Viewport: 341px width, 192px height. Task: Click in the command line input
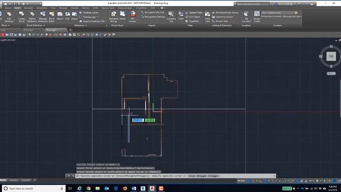coord(175,176)
